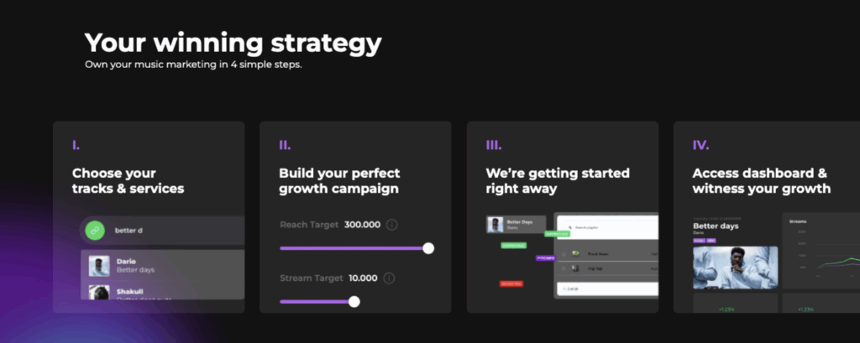
Task: Open the Dario album thumbnail in the results
Action: [x=99, y=267]
